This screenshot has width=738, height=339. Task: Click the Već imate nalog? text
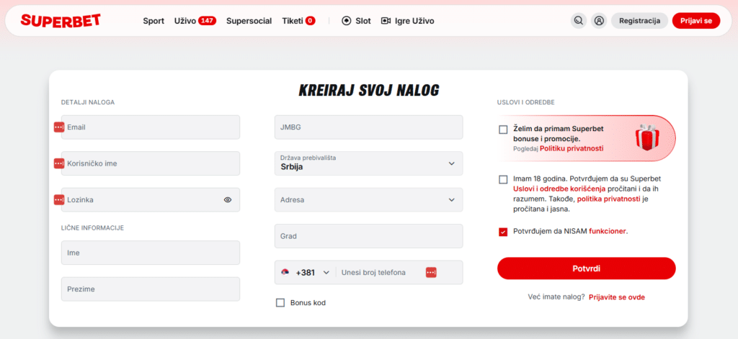(x=557, y=297)
